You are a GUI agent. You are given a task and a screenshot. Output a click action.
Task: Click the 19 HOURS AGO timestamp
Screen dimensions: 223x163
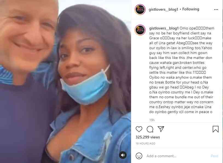point(145,143)
